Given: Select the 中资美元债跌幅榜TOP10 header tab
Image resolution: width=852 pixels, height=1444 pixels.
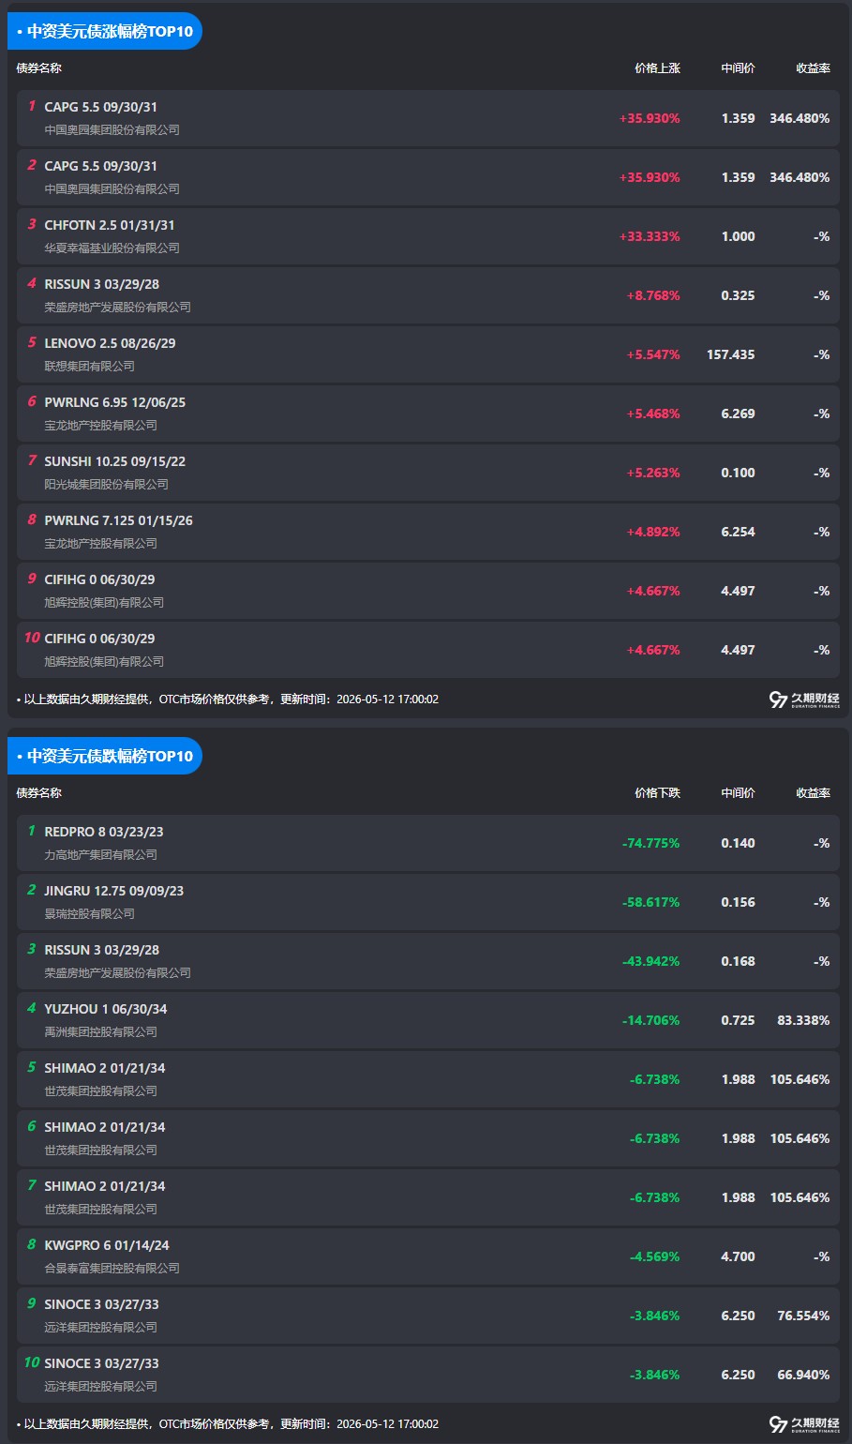Looking at the screenshot, I should (105, 756).
